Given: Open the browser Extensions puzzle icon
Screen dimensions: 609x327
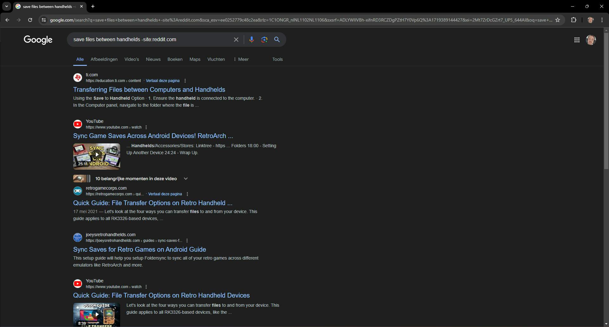Looking at the screenshot, I should pos(573,20).
